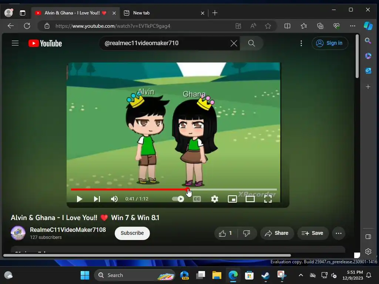Click the taskbar Search box

[x=134, y=275]
